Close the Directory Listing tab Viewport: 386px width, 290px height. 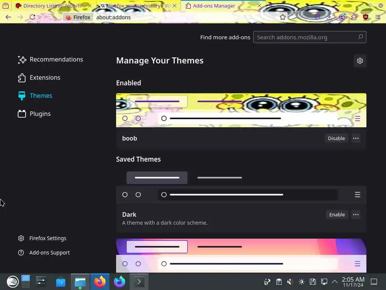(90, 6)
